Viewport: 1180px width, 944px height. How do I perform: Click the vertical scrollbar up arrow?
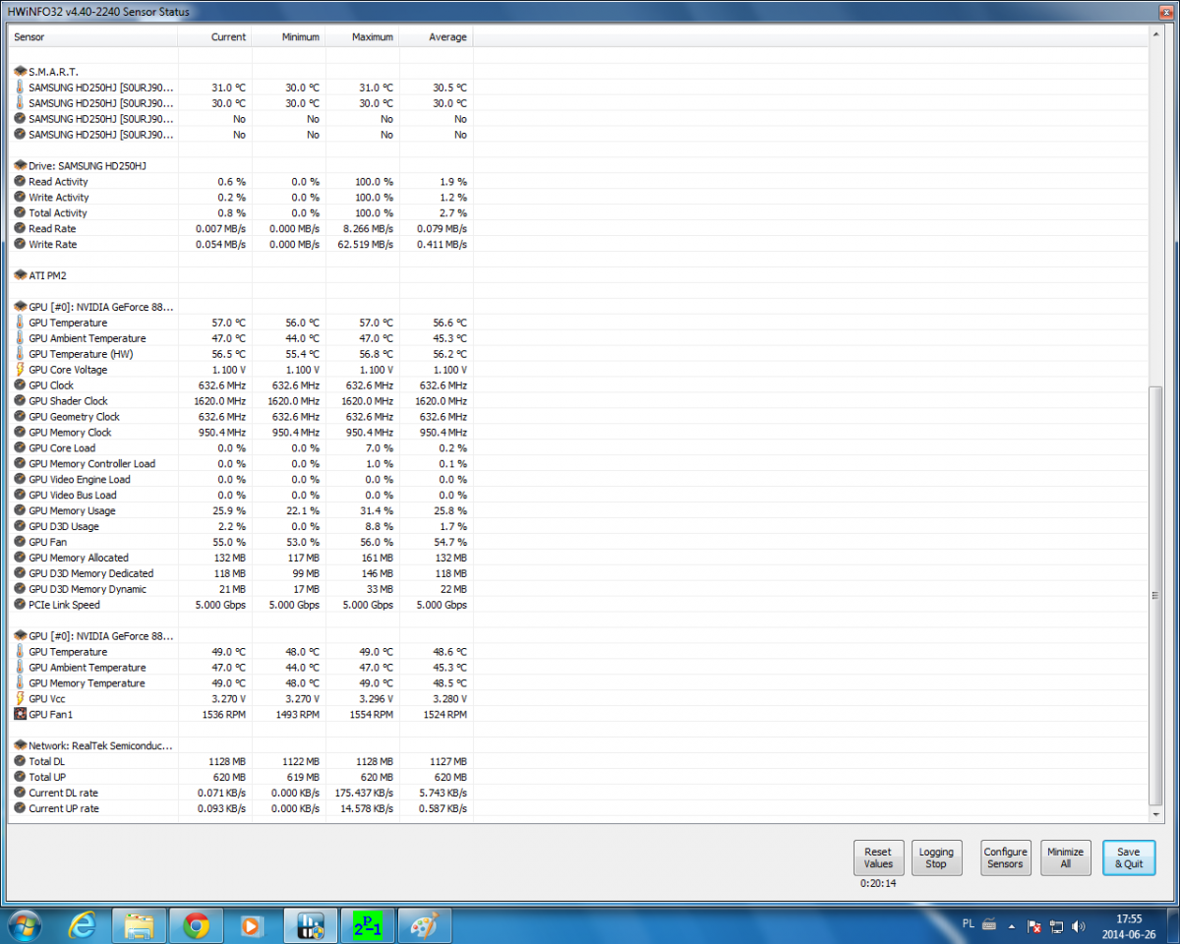coord(1156,34)
